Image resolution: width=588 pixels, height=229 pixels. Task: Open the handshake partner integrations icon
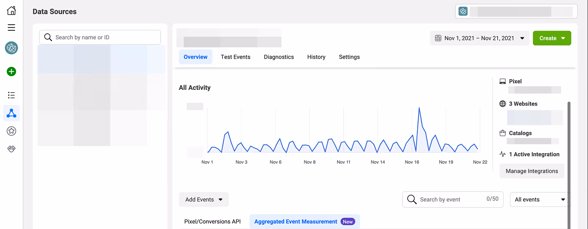pos(11,149)
